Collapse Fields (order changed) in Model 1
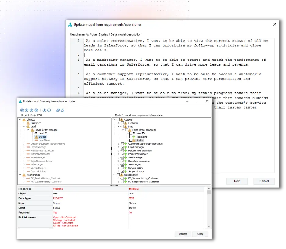The height and width of the screenshot is (249, 286). 28,130
